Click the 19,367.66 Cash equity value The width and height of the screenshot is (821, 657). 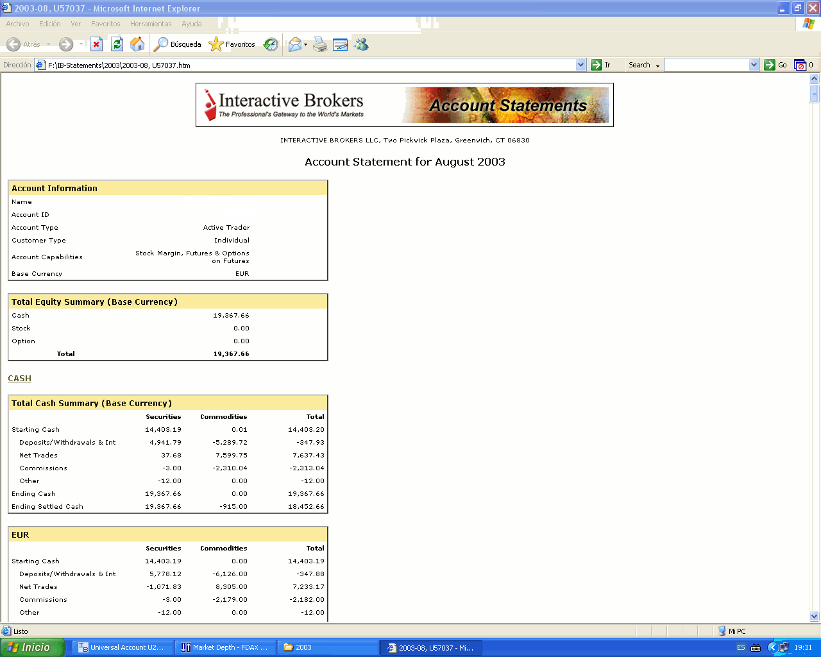tap(231, 316)
